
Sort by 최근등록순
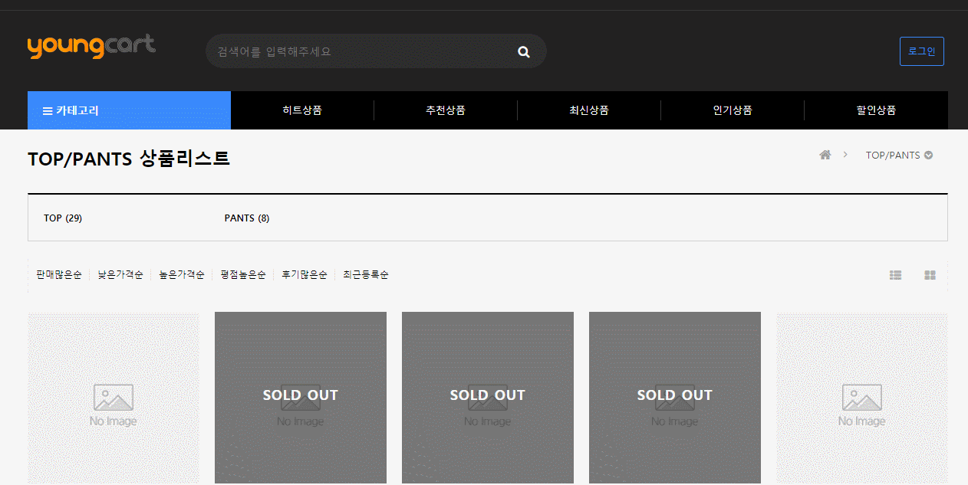pyautogui.click(x=366, y=274)
